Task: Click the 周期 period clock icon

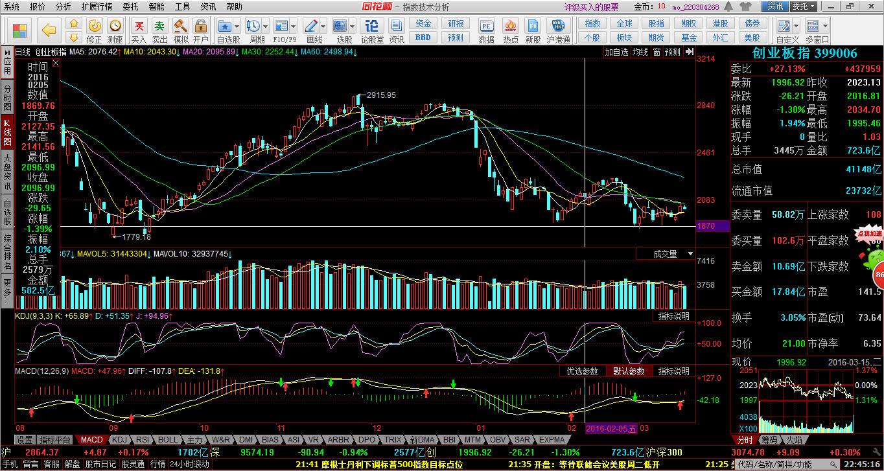Action: (x=253, y=27)
